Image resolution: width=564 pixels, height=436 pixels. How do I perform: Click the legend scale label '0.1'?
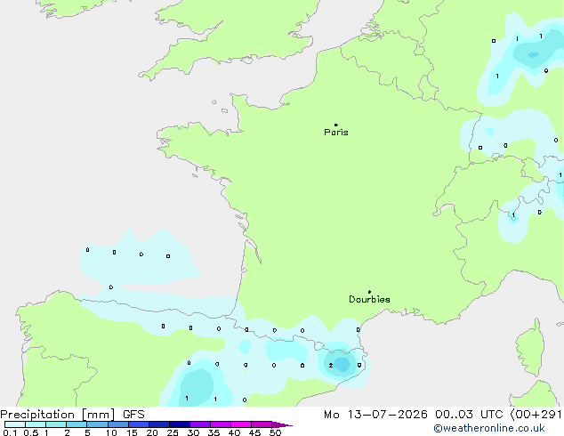point(10,432)
